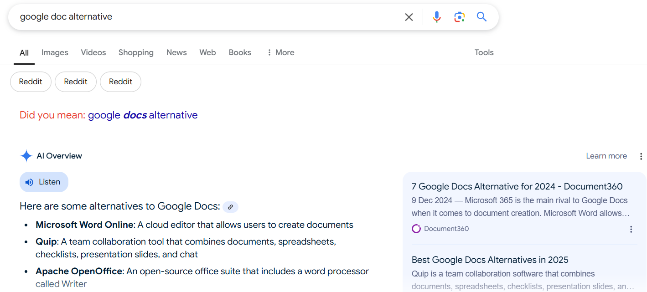This screenshot has width=647, height=292.
Task: Toggle the third Reddit filter chip
Action: pos(120,82)
